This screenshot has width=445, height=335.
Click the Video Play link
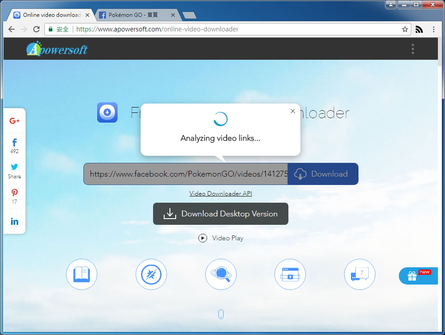click(x=221, y=238)
